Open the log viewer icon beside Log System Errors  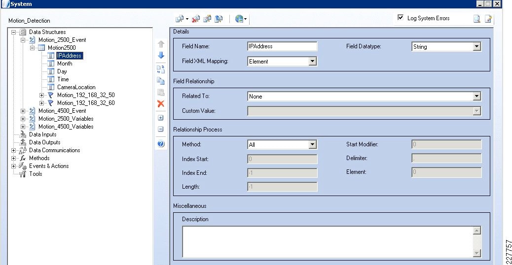pyautogui.click(x=477, y=19)
